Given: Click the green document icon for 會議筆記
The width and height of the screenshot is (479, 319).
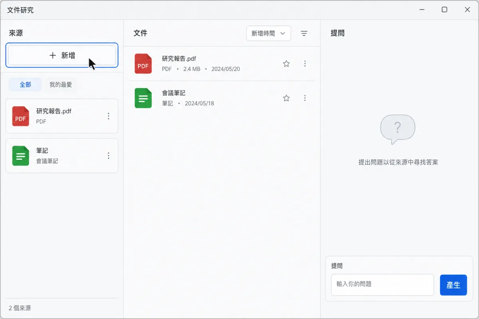Looking at the screenshot, I should click(143, 98).
